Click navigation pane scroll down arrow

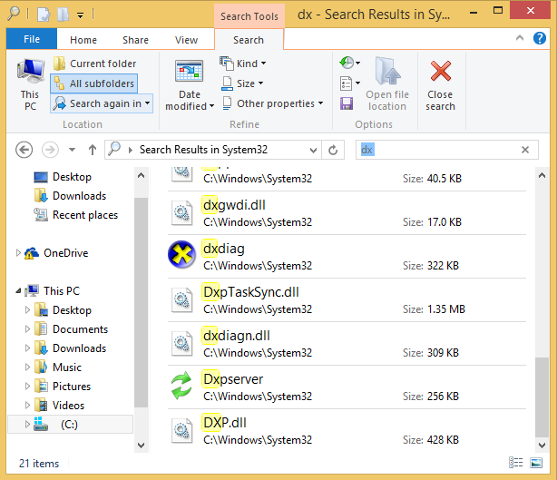click(x=141, y=446)
